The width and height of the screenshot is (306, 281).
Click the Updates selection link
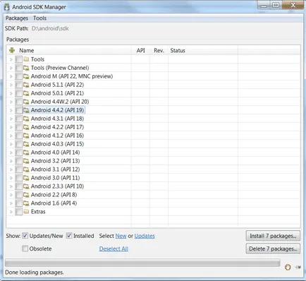point(145,236)
